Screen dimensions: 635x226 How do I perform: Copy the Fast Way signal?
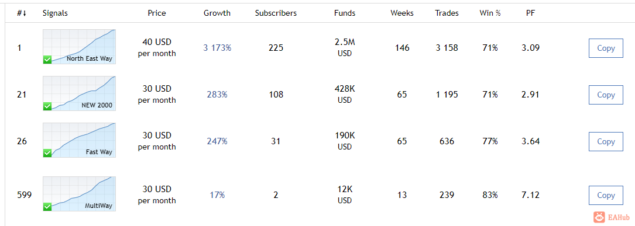click(606, 141)
